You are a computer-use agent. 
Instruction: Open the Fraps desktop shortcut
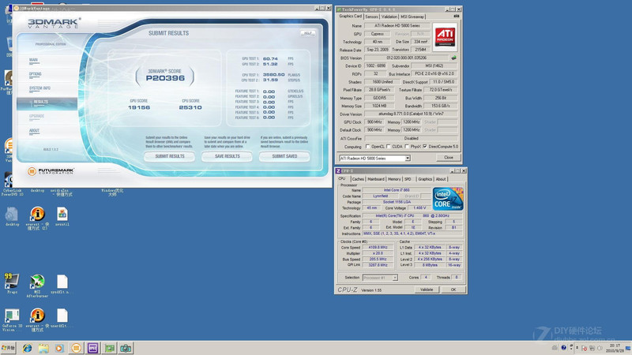(12, 282)
